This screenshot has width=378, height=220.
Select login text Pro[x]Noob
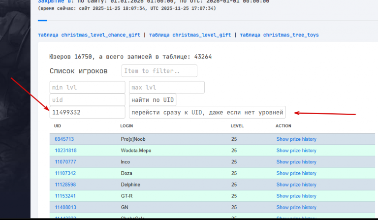coord(133,139)
